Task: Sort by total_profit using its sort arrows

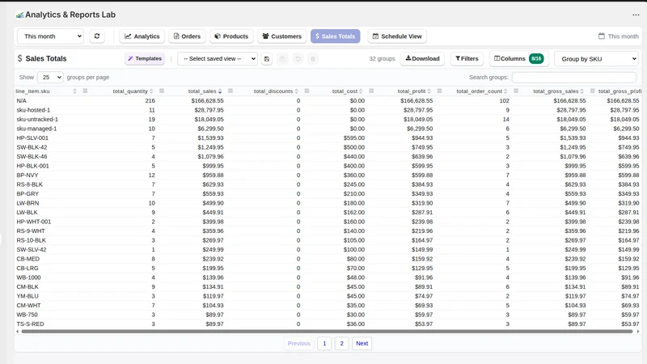Action: pyautogui.click(x=429, y=91)
